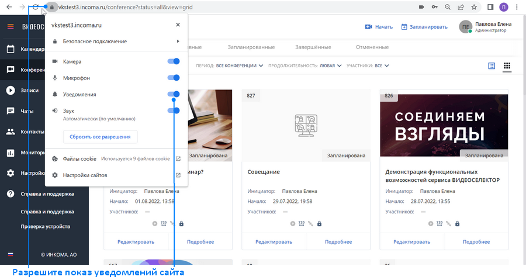Toggle the Камера permission switch
Image resolution: width=526 pixels, height=280 pixels.
174,61
